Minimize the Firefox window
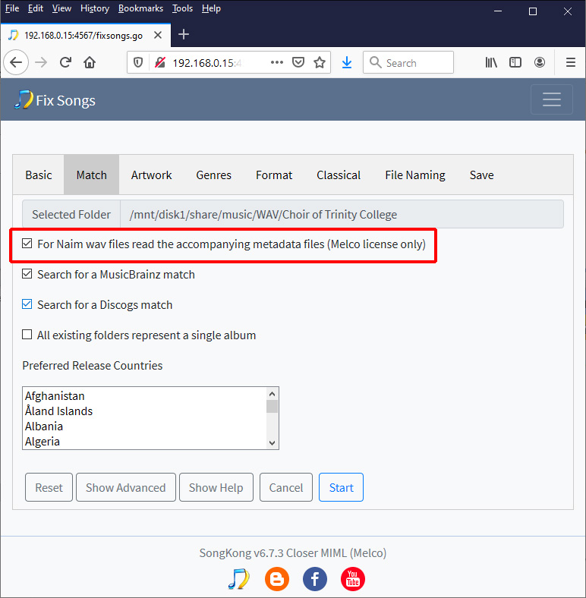The height and width of the screenshot is (598, 586). pos(497,11)
